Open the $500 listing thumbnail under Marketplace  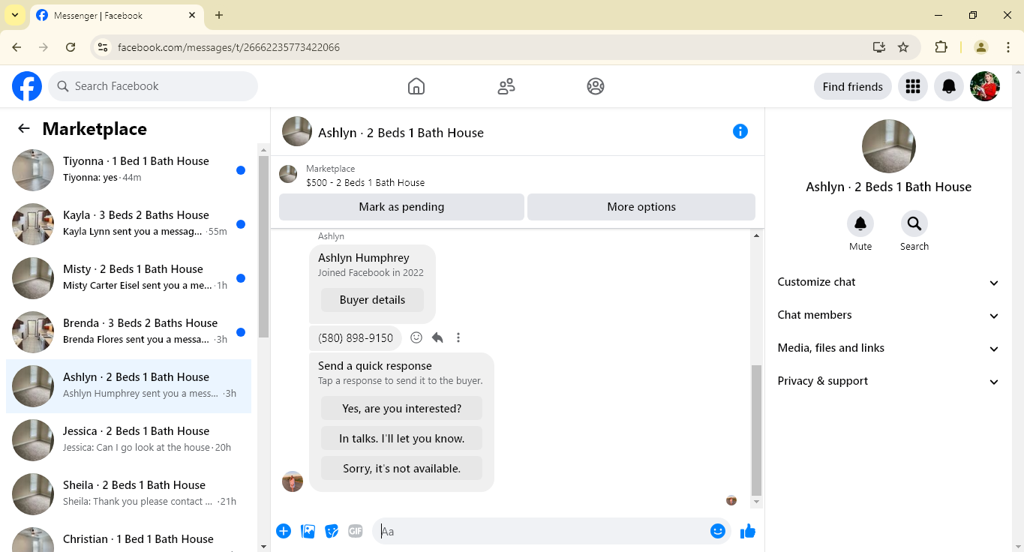pyautogui.click(x=288, y=175)
